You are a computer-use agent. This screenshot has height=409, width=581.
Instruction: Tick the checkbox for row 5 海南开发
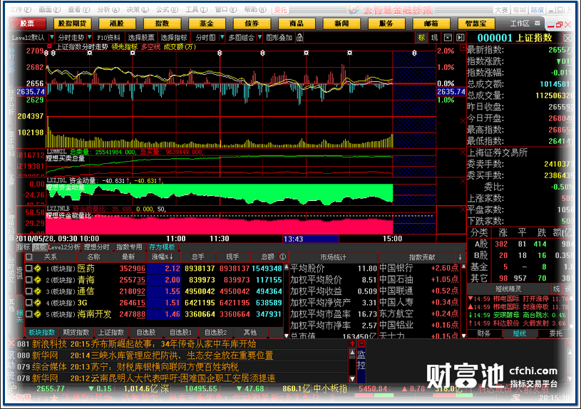pyautogui.click(x=29, y=314)
